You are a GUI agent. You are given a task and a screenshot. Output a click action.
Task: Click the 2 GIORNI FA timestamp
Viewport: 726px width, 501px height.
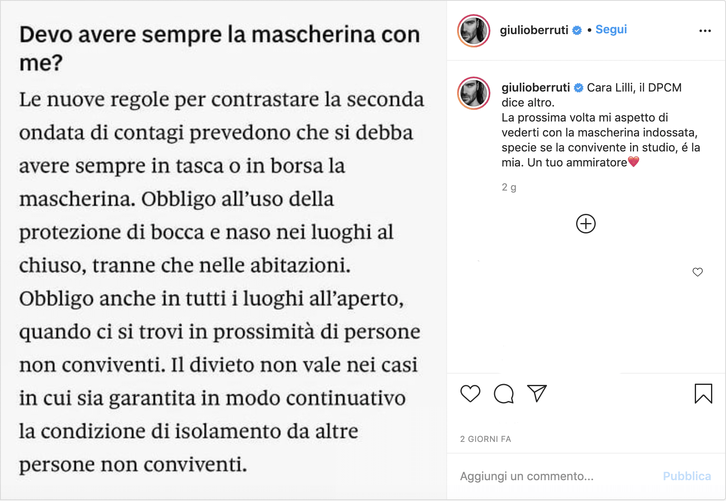coord(485,439)
